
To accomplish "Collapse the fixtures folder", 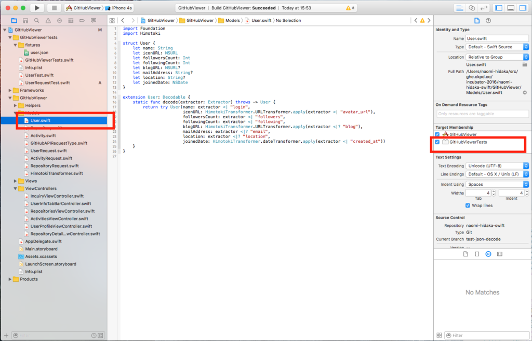I will coord(15,45).
